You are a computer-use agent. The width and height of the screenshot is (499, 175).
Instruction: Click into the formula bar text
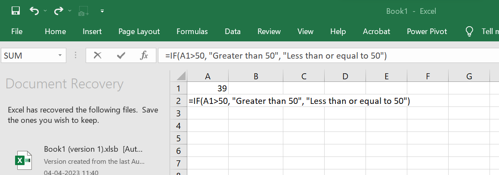tap(276, 56)
